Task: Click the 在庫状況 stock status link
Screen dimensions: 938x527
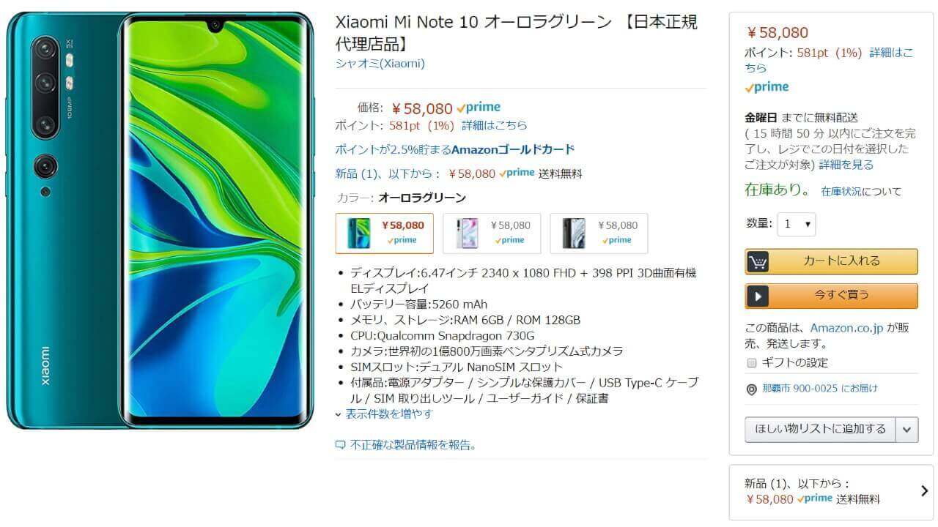Action: (x=841, y=192)
